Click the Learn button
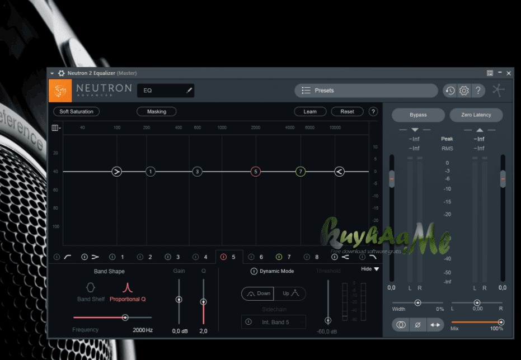Image resolution: width=521 pixels, height=360 pixels. (310, 111)
